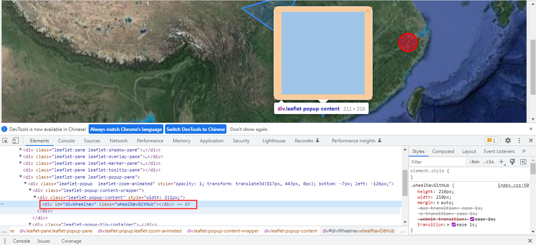536x245 pixels.
Task: Open the Sources tab
Action: [92, 141]
